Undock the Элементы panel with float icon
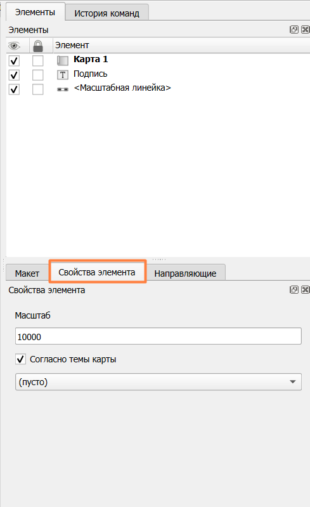310x507 pixels. [x=294, y=30]
